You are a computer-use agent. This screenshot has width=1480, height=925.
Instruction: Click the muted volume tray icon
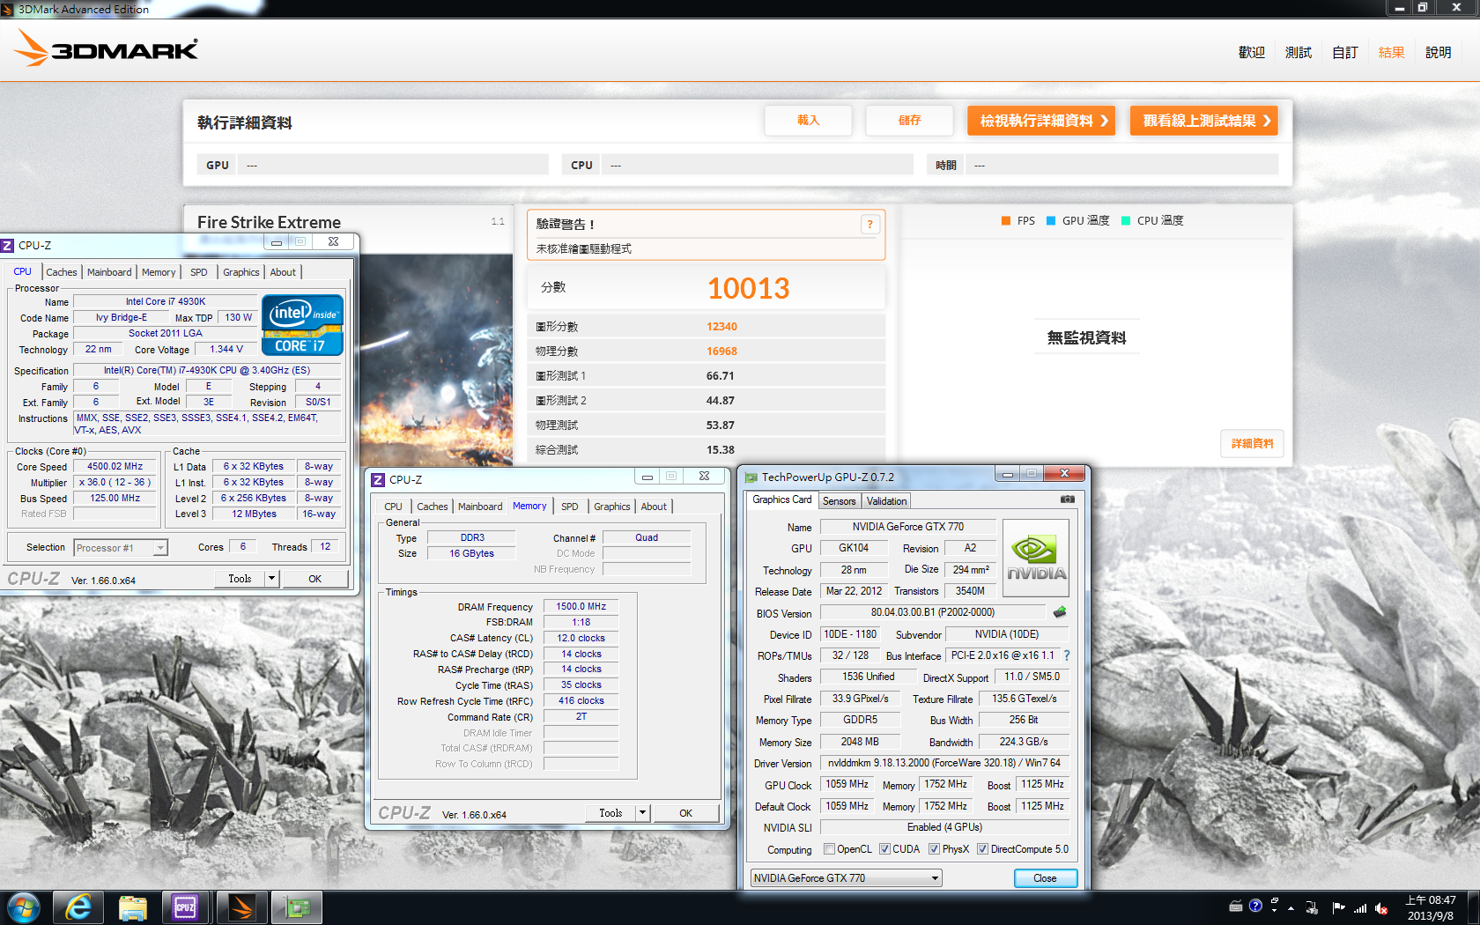[1381, 908]
